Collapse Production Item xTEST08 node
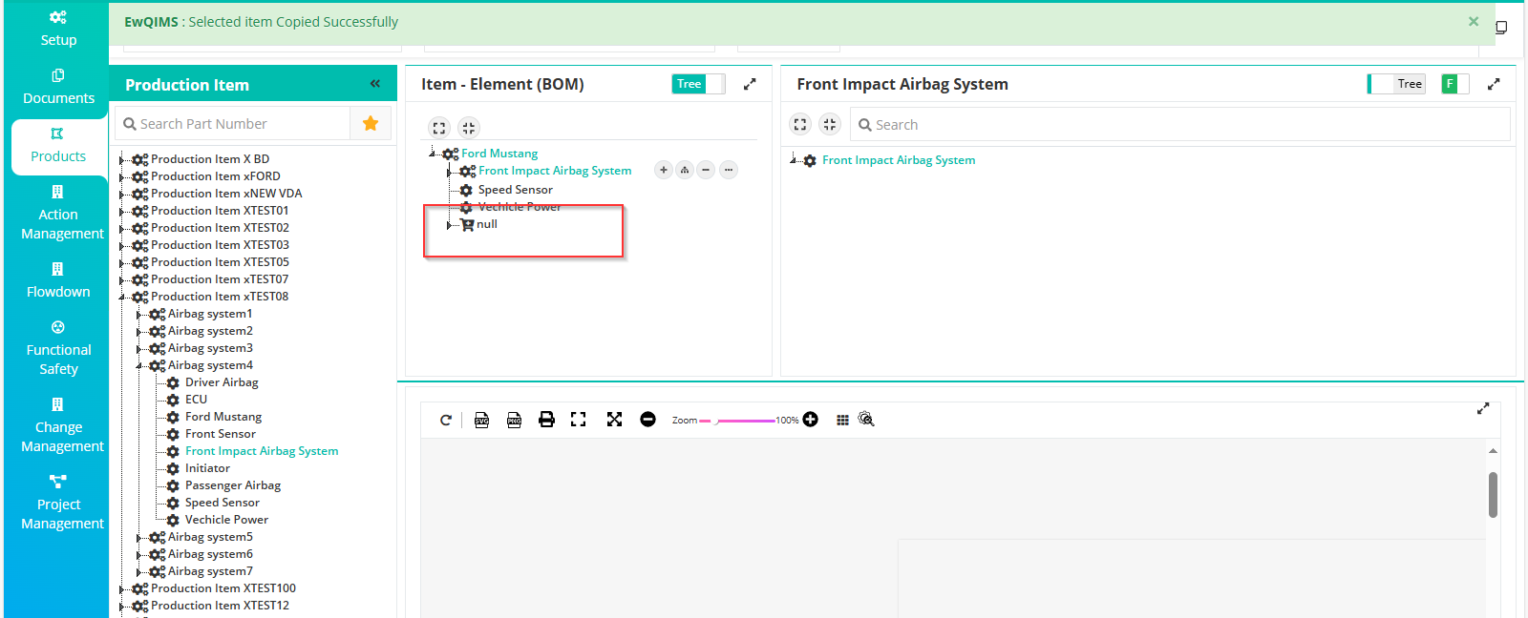This screenshot has width=1528, height=618. click(122, 298)
